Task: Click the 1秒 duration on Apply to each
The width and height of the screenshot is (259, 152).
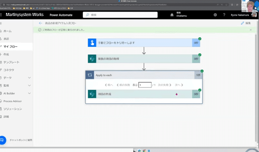Action: pyautogui.click(x=198, y=75)
